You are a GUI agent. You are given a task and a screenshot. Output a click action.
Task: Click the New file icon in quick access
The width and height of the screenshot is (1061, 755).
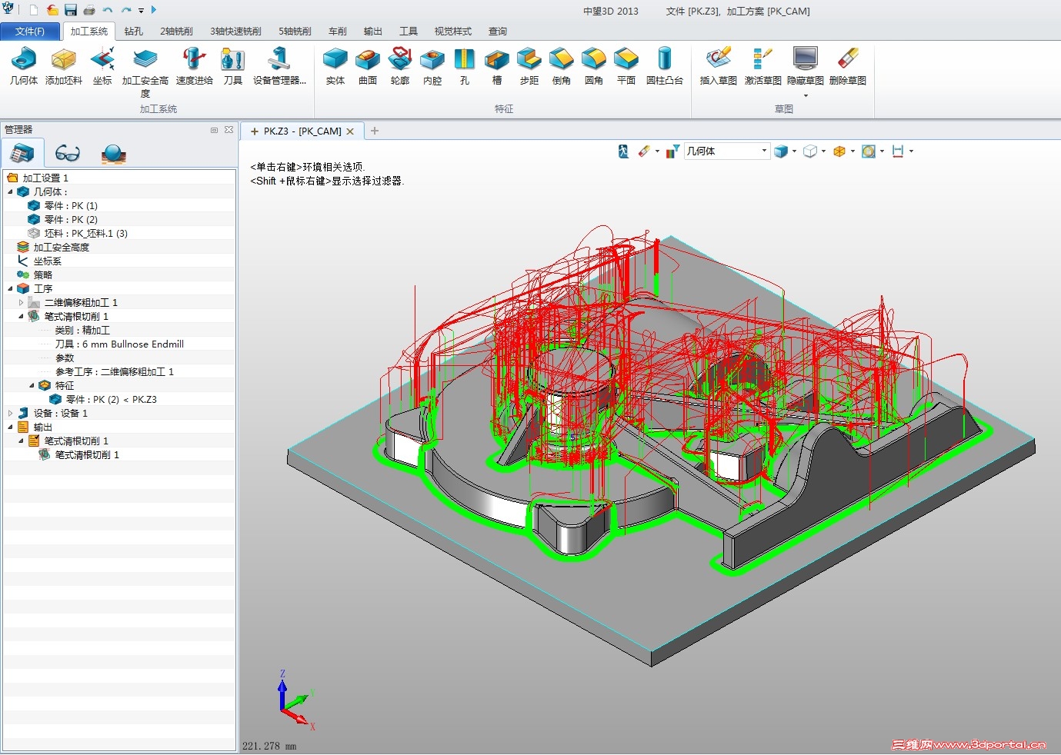tap(34, 10)
